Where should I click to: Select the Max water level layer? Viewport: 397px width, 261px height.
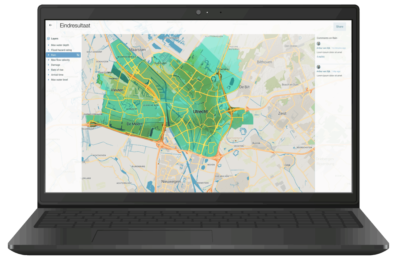tap(60, 80)
